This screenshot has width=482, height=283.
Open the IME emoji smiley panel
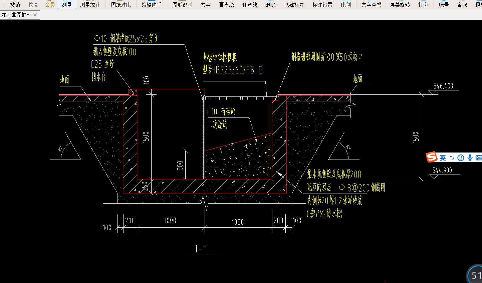click(461, 158)
